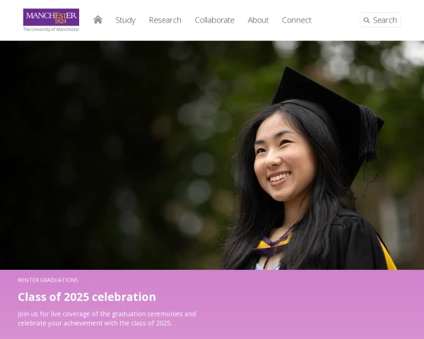
Task: Click the magnifying glass search icon
Action: (x=366, y=20)
